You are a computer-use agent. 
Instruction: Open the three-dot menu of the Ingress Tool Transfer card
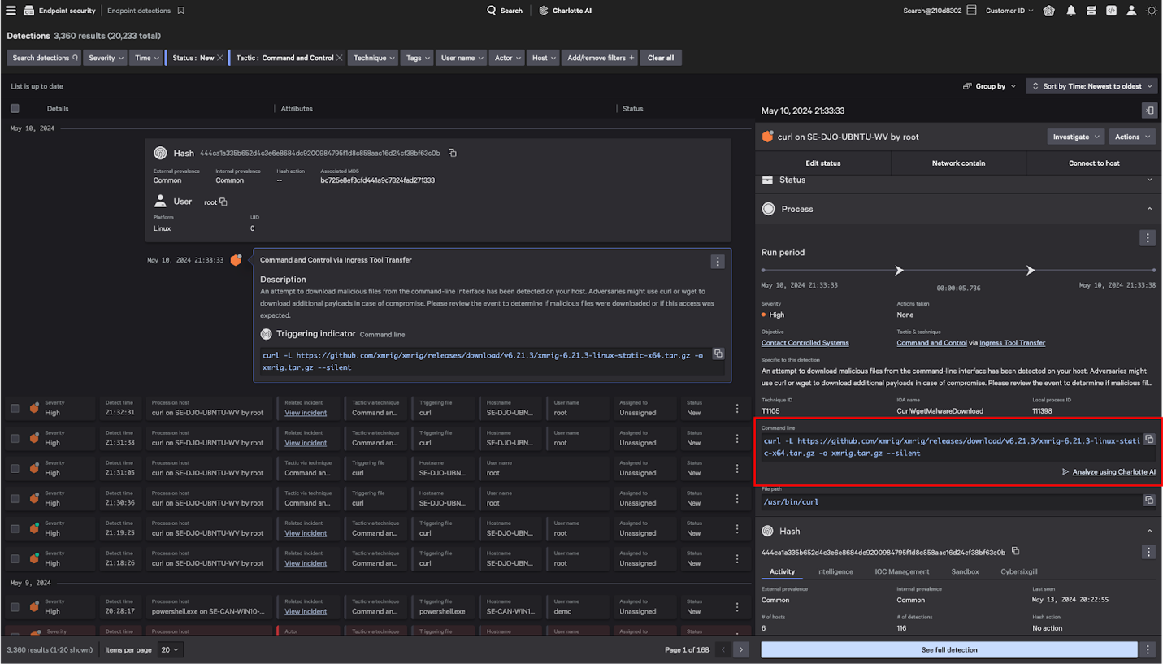pyautogui.click(x=718, y=261)
